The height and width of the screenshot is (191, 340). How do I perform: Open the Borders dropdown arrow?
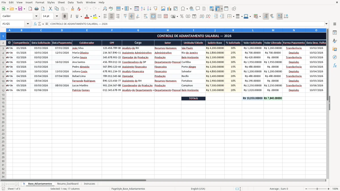(x=233, y=16)
